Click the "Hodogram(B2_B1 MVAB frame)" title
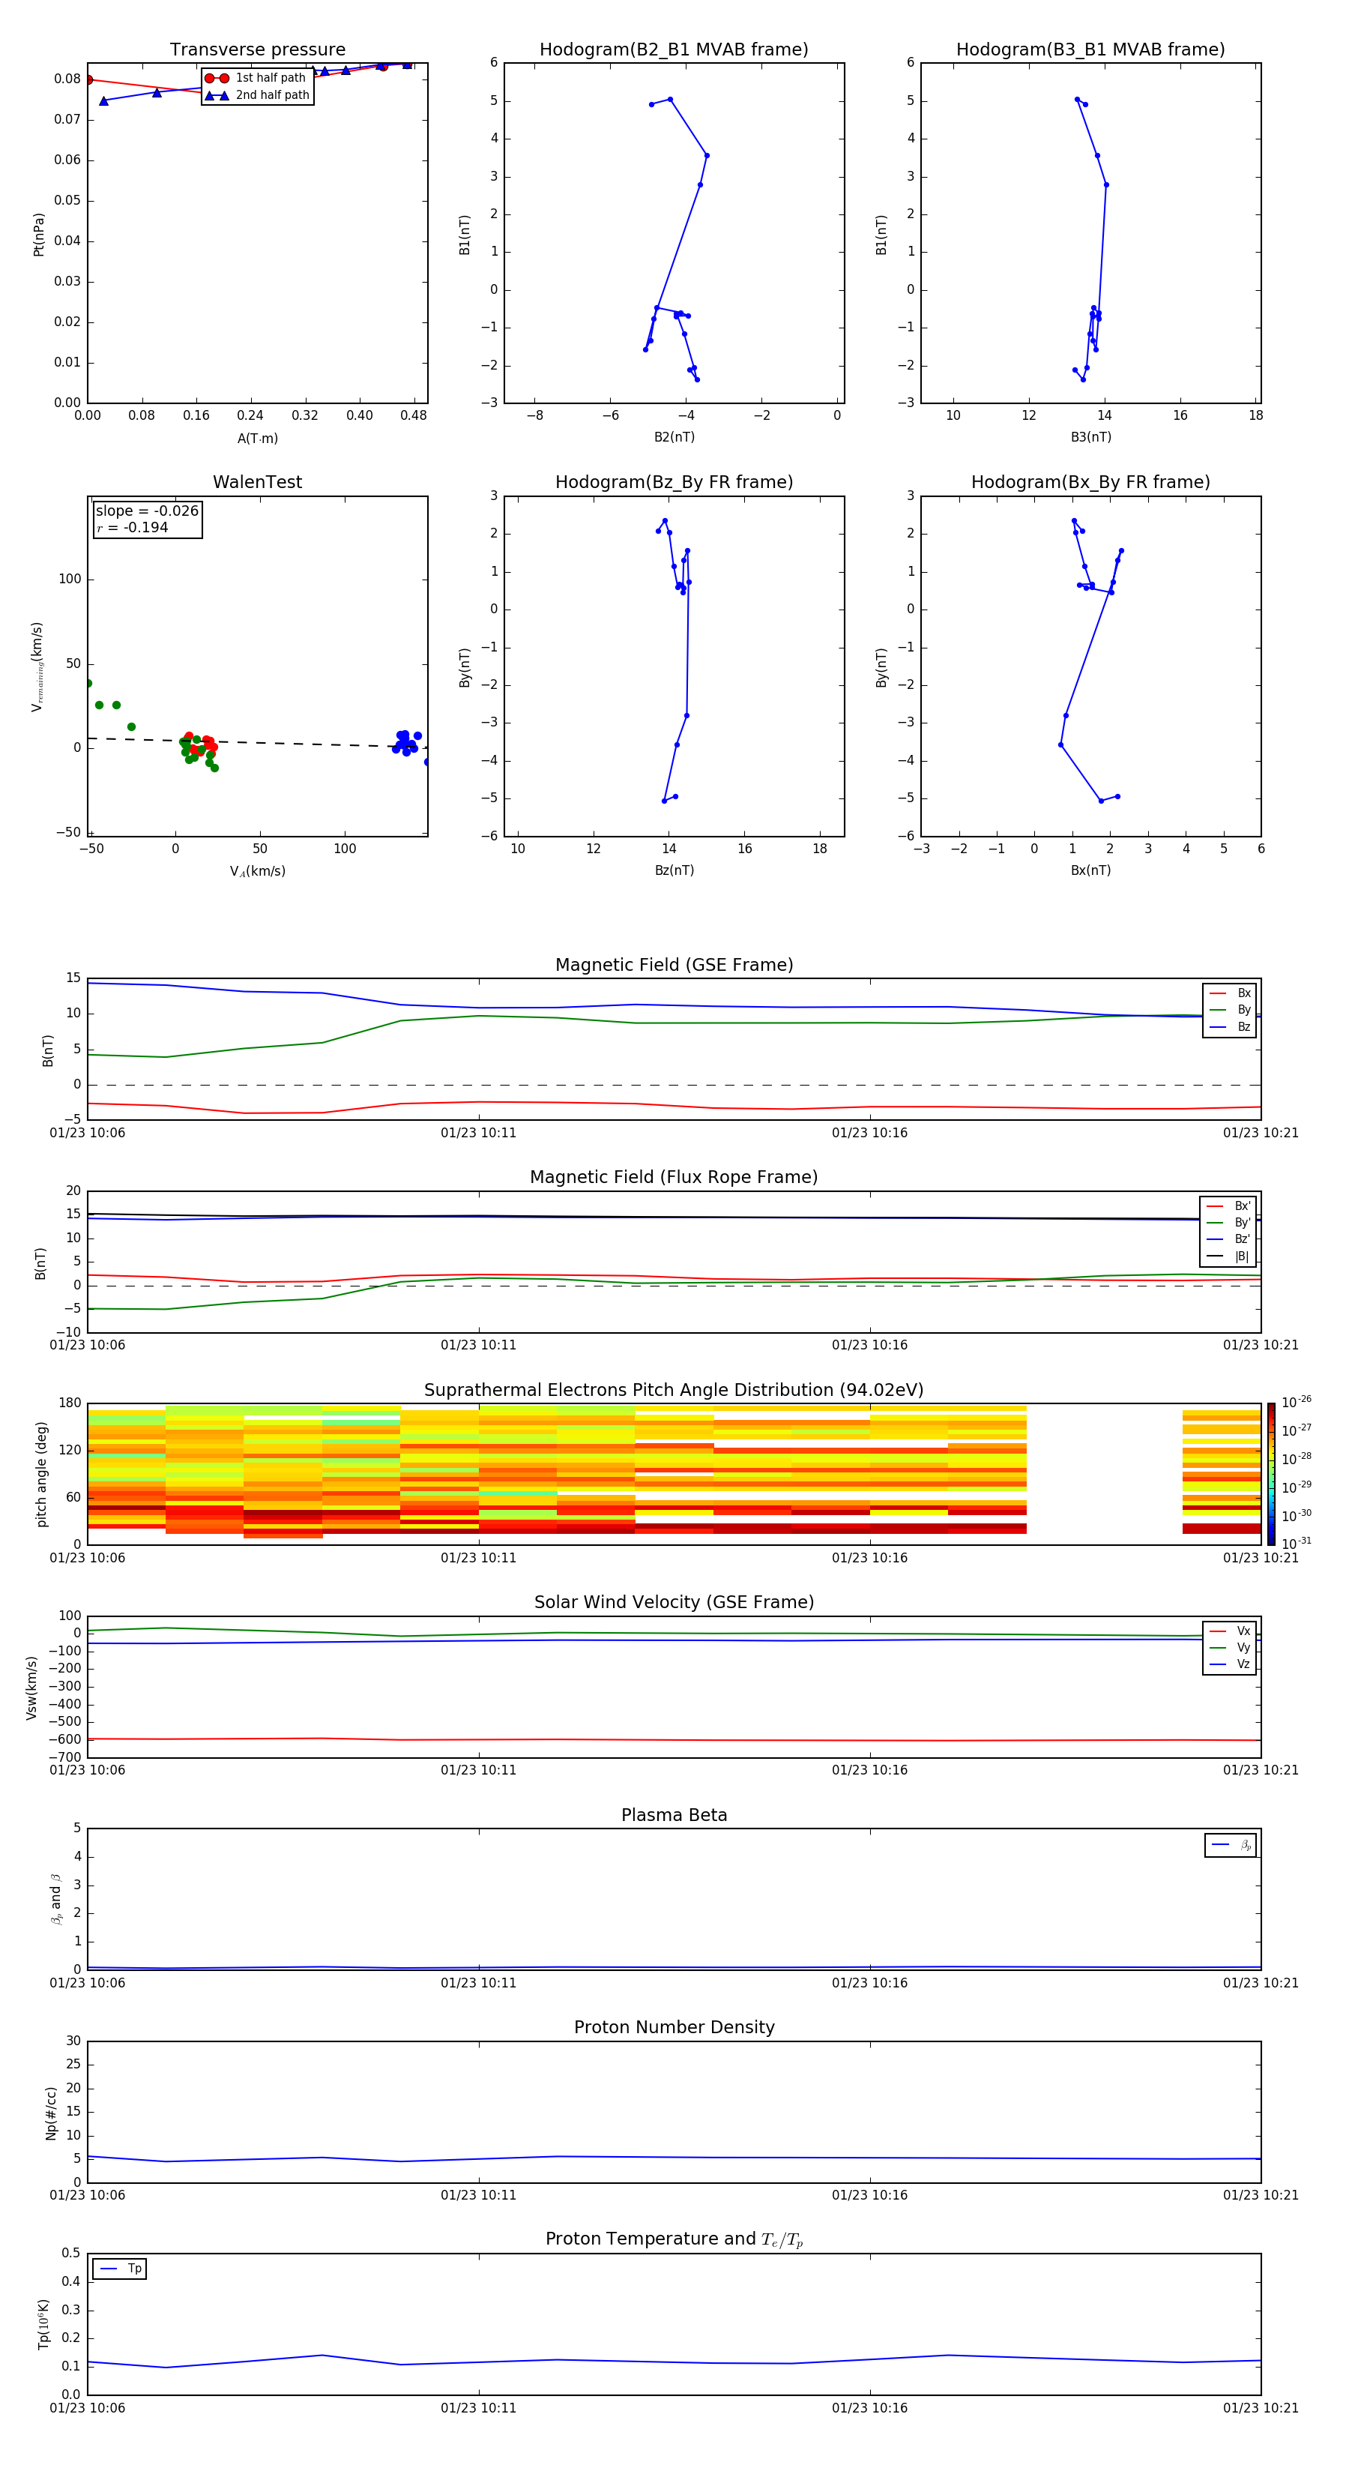The height and width of the screenshot is (2474, 1349). (x=674, y=50)
